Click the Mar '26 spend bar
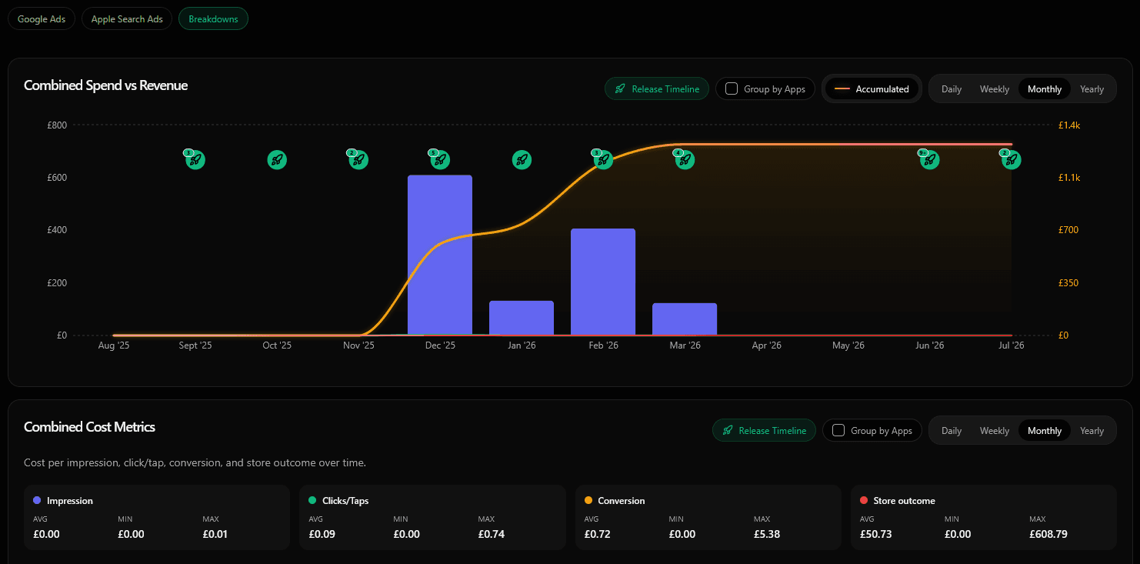Screen dimensions: 1140x564 click(x=685, y=319)
